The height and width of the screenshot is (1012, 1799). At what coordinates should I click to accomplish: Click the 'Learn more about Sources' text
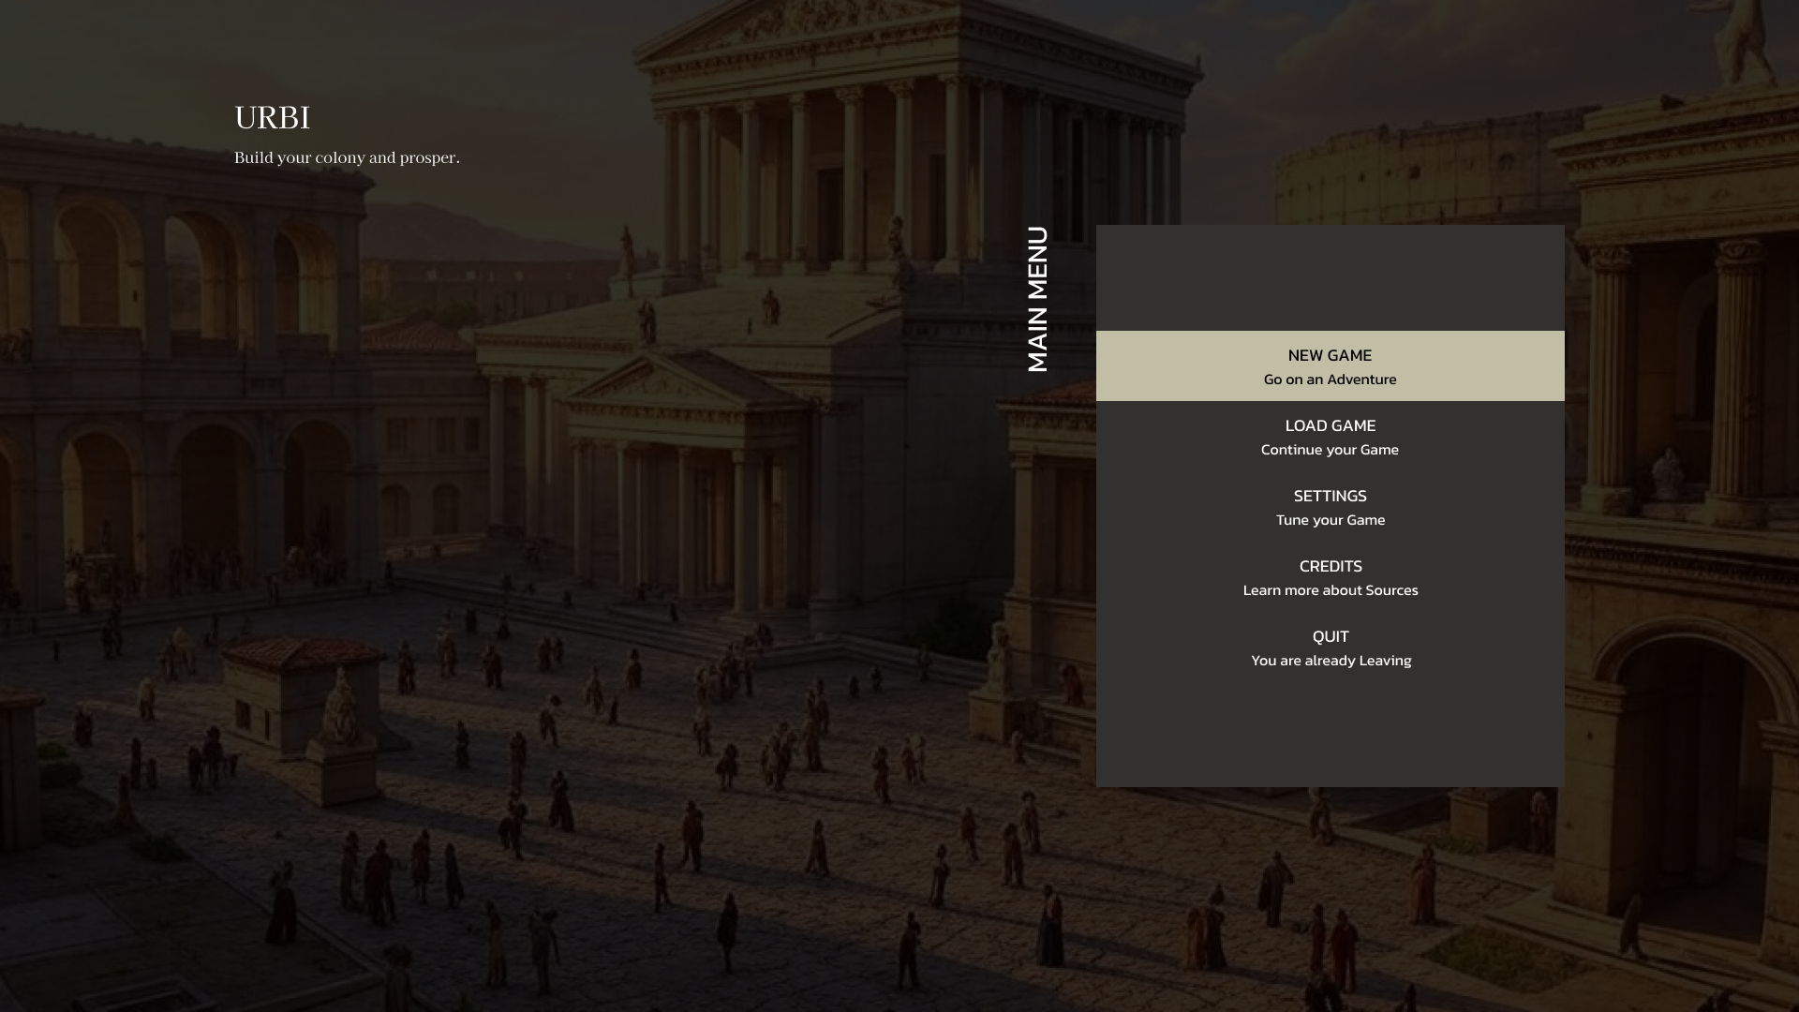tap(1330, 590)
